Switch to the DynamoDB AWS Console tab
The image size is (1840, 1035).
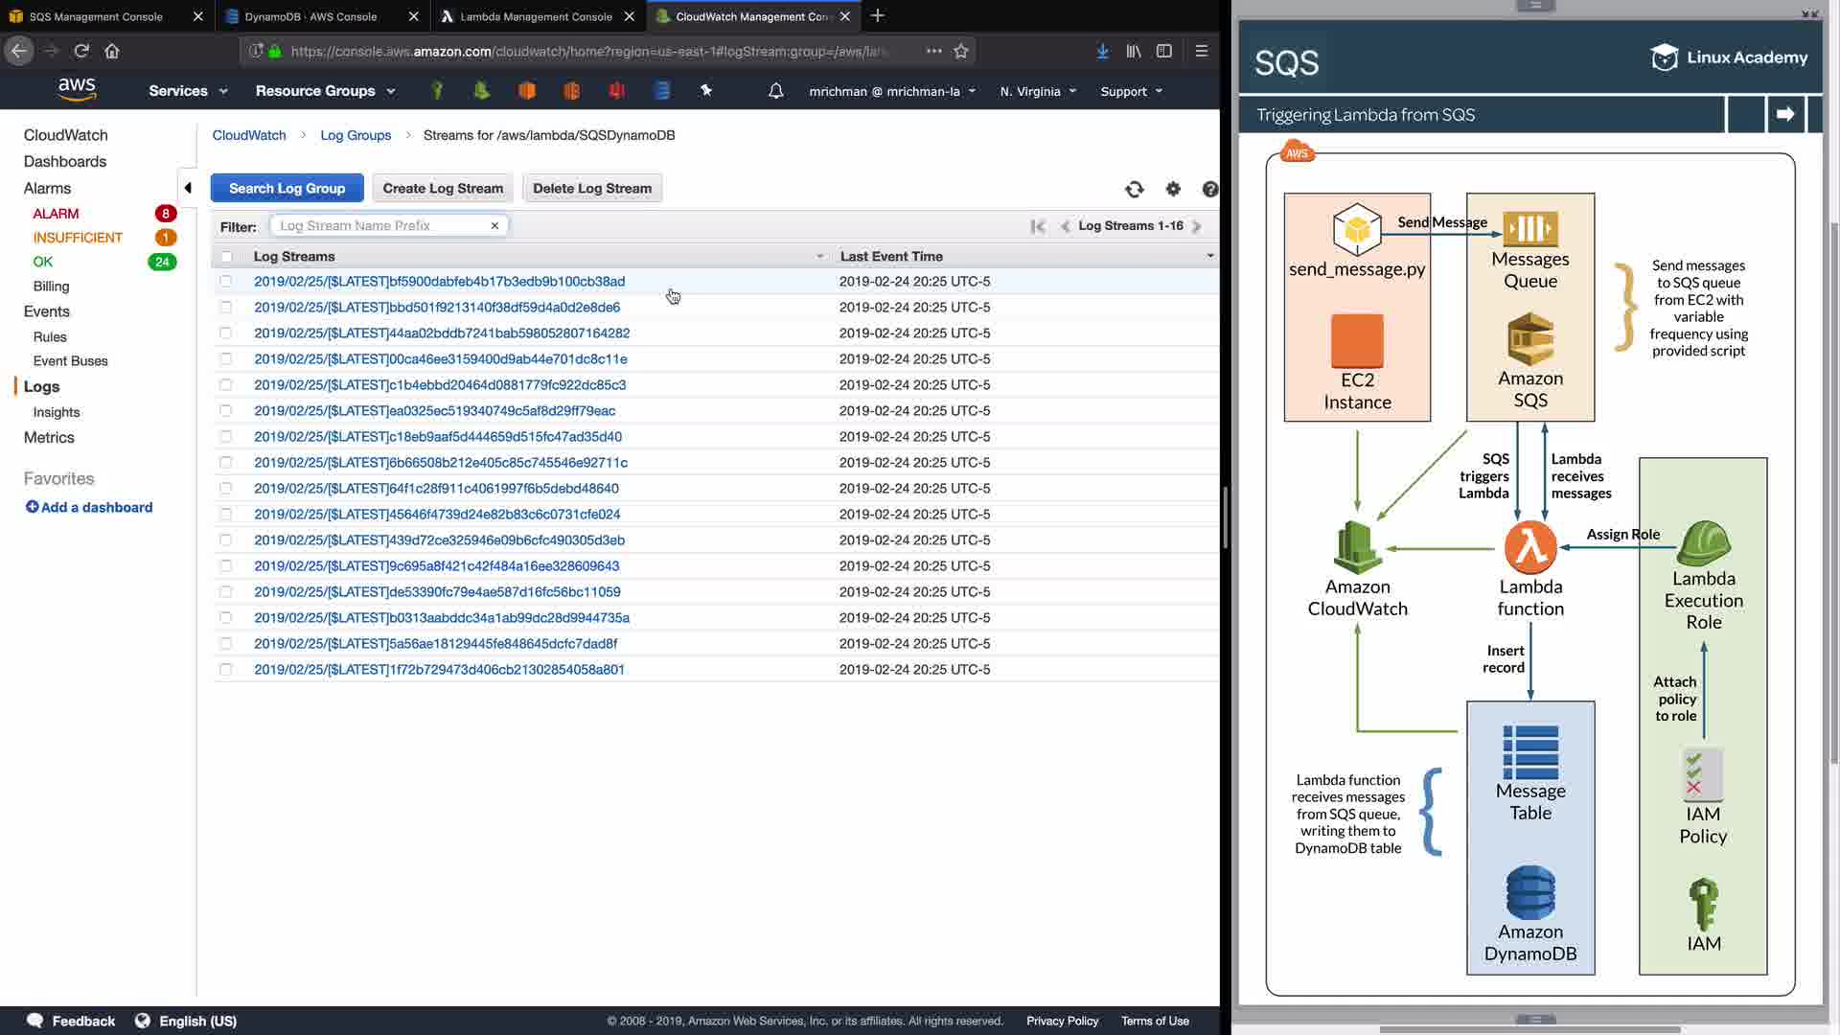point(310,16)
